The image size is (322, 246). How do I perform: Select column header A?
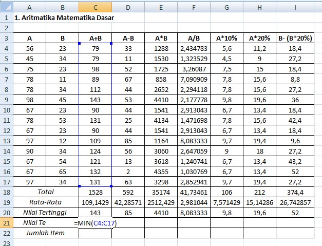[x=30, y=7]
